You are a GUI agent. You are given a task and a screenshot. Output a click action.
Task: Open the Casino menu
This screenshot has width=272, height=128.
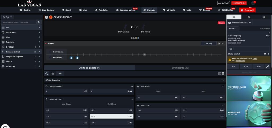tap(25, 10)
